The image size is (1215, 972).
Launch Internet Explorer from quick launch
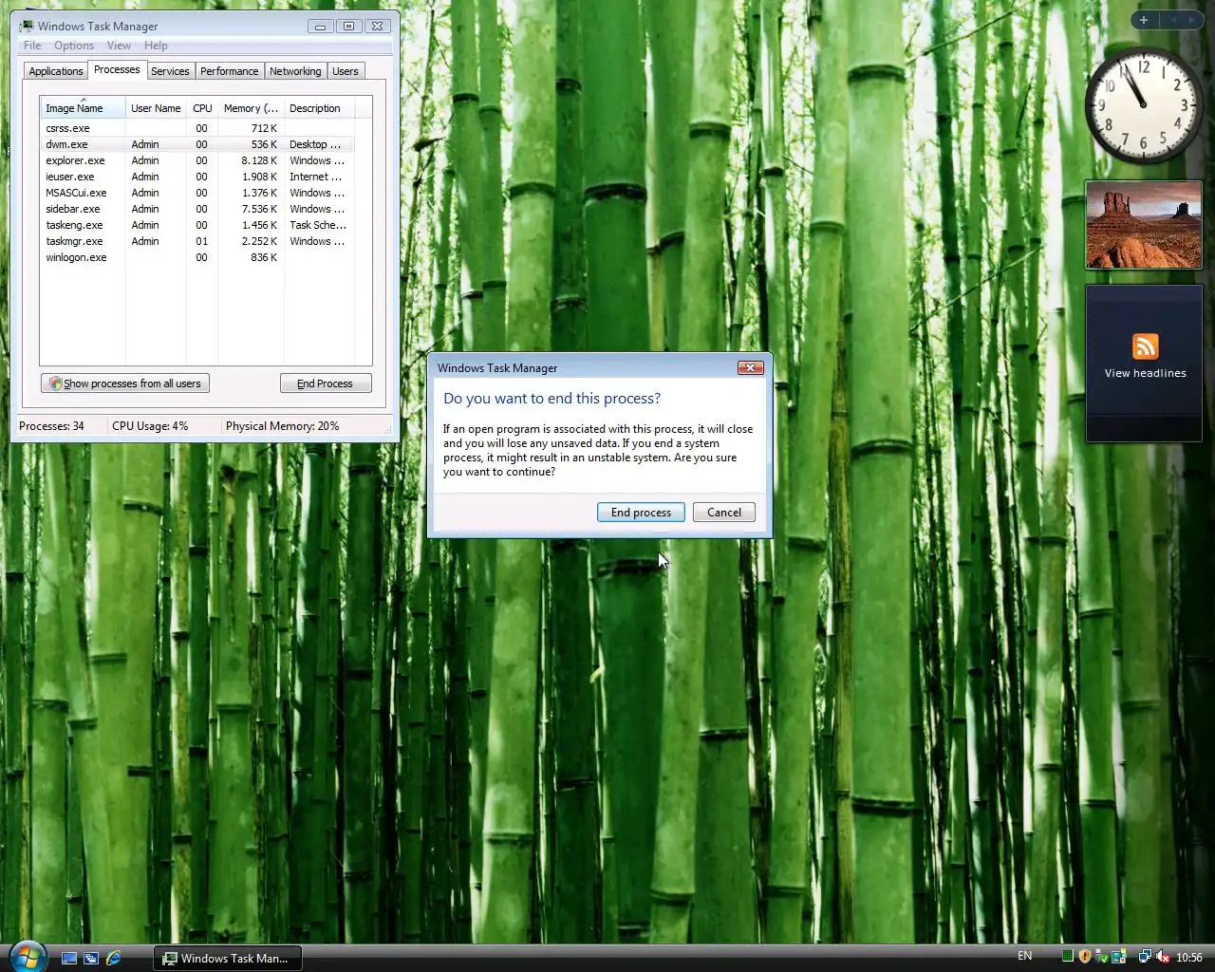(x=114, y=958)
